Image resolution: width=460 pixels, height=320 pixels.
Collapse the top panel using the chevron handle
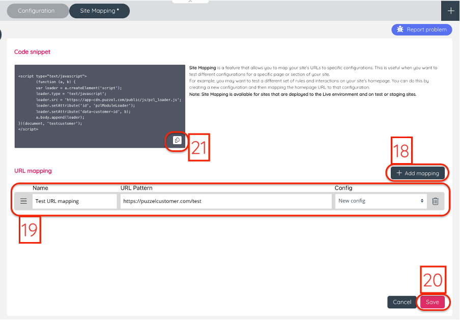click(x=190, y=2)
